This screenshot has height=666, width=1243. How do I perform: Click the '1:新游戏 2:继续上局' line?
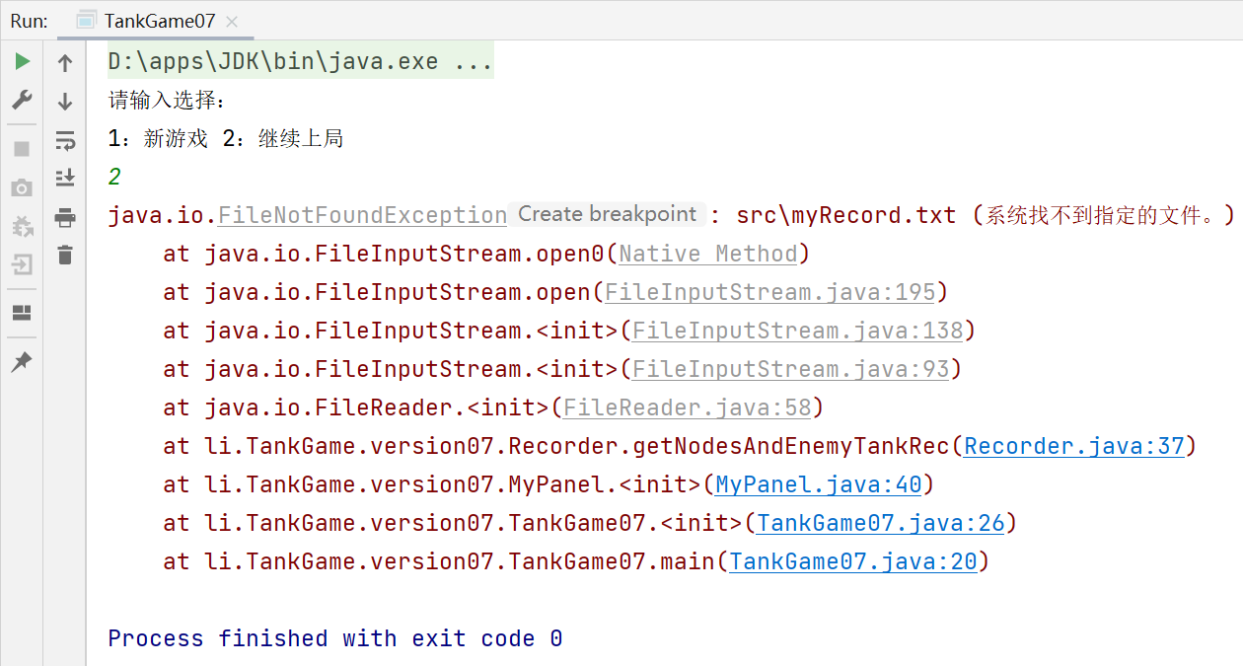coord(225,138)
